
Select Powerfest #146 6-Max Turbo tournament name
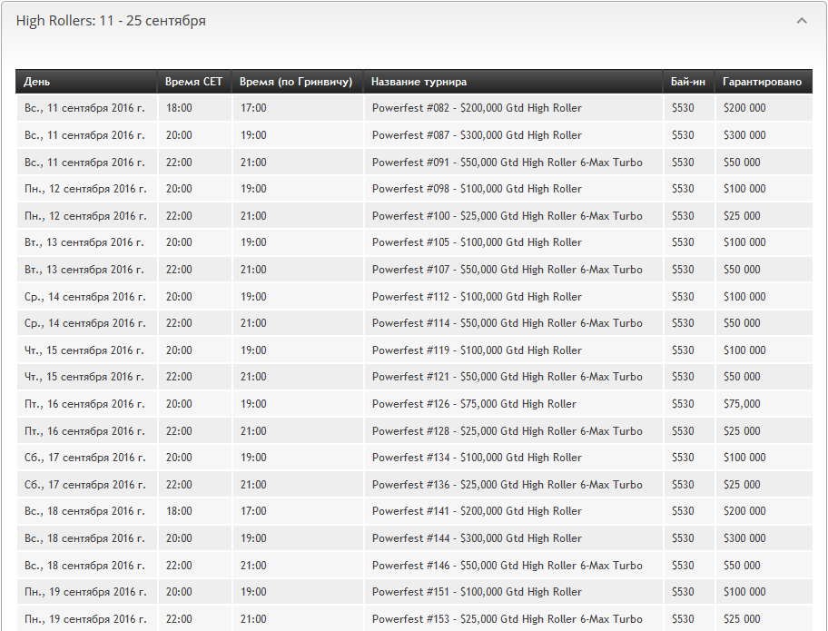tap(507, 566)
